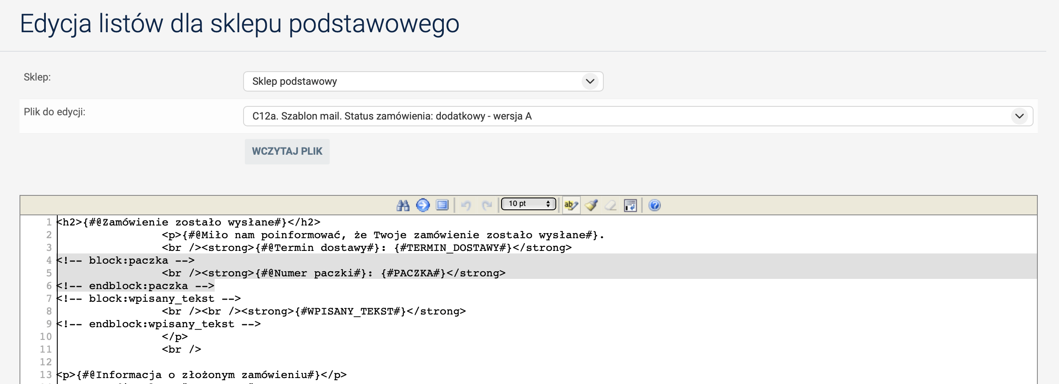The image size is (1059, 384).
Task: Click the eraser icon in editor toolbar
Action: click(611, 206)
